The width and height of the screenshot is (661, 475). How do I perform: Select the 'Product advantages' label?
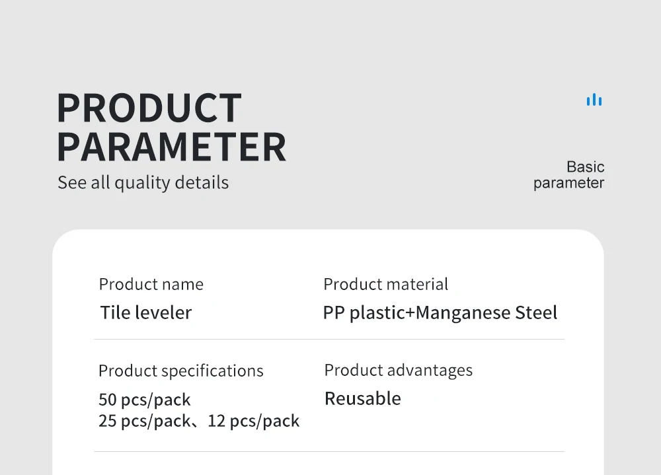pos(399,370)
